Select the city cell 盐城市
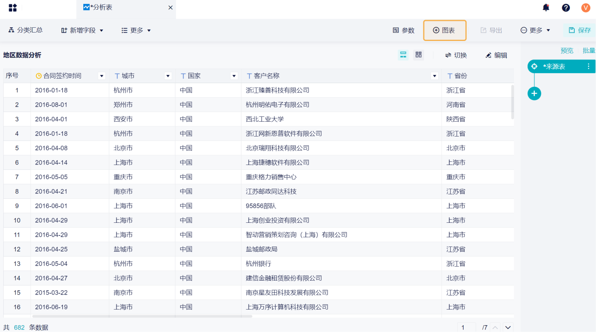 tap(142, 249)
